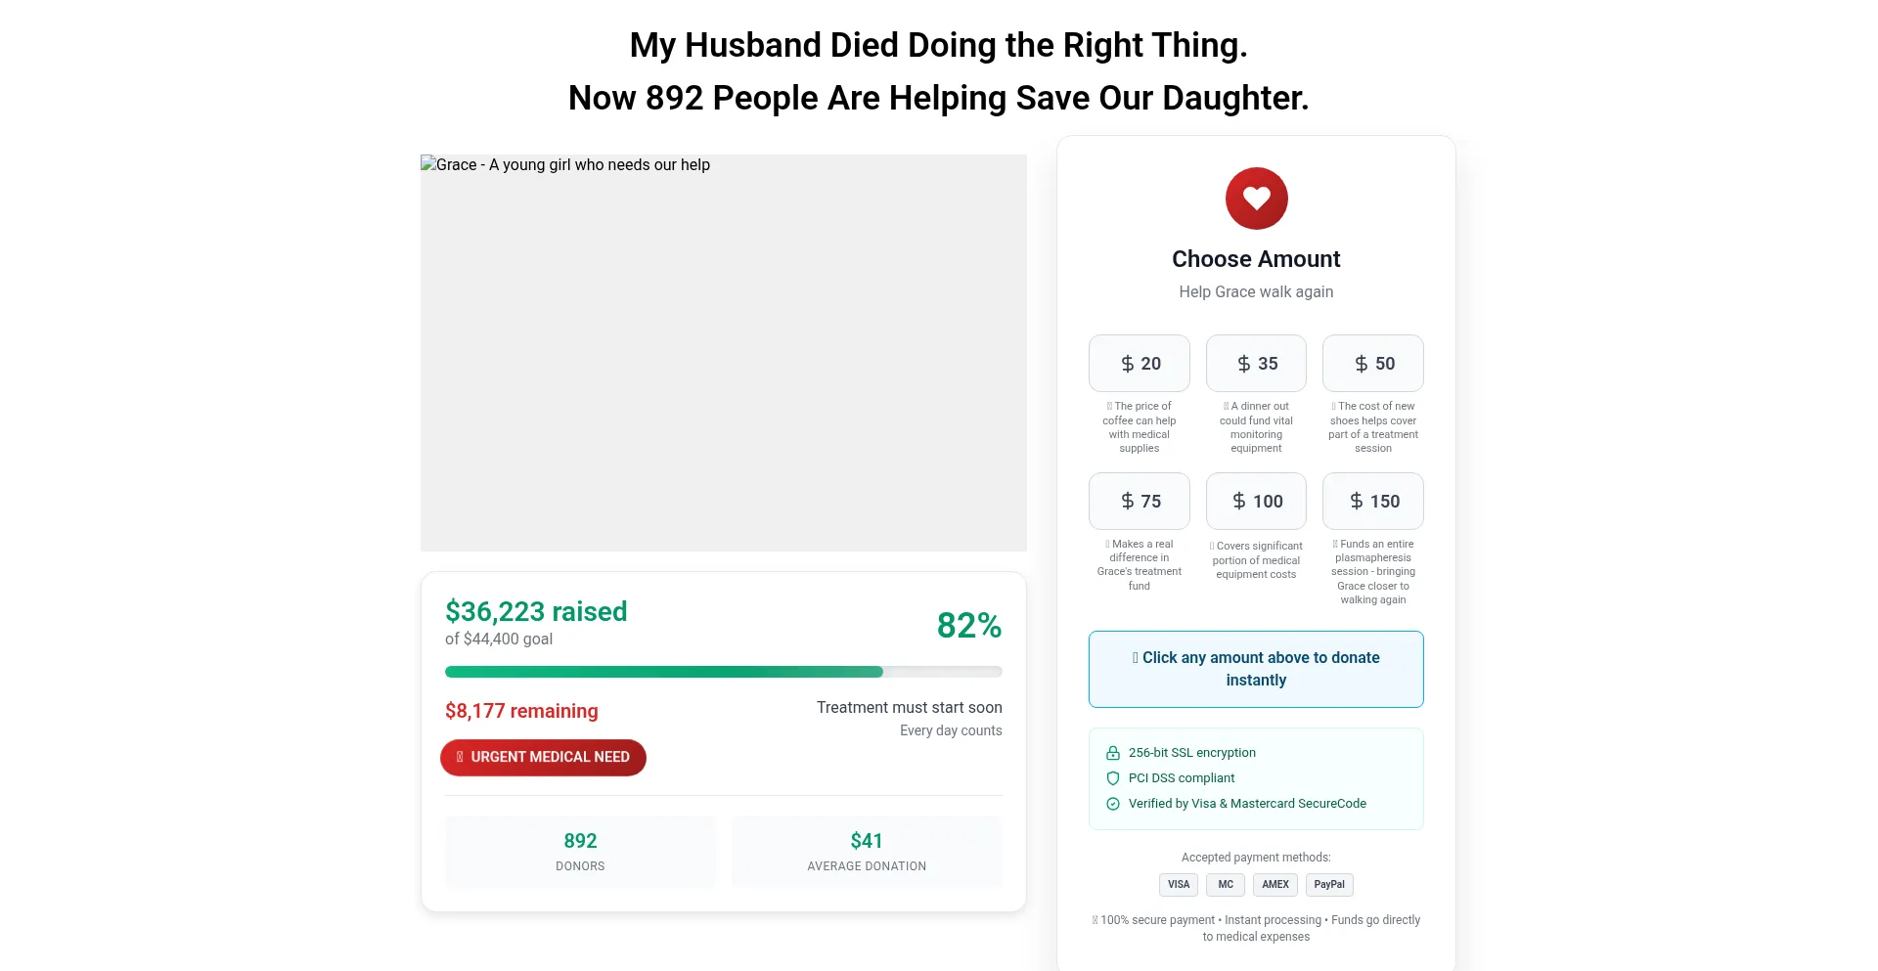
Task: Click Grace's photo placeholder image
Action: (x=723, y=353)
